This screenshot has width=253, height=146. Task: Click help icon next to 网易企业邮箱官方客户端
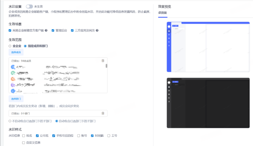(x=46, y=30)
